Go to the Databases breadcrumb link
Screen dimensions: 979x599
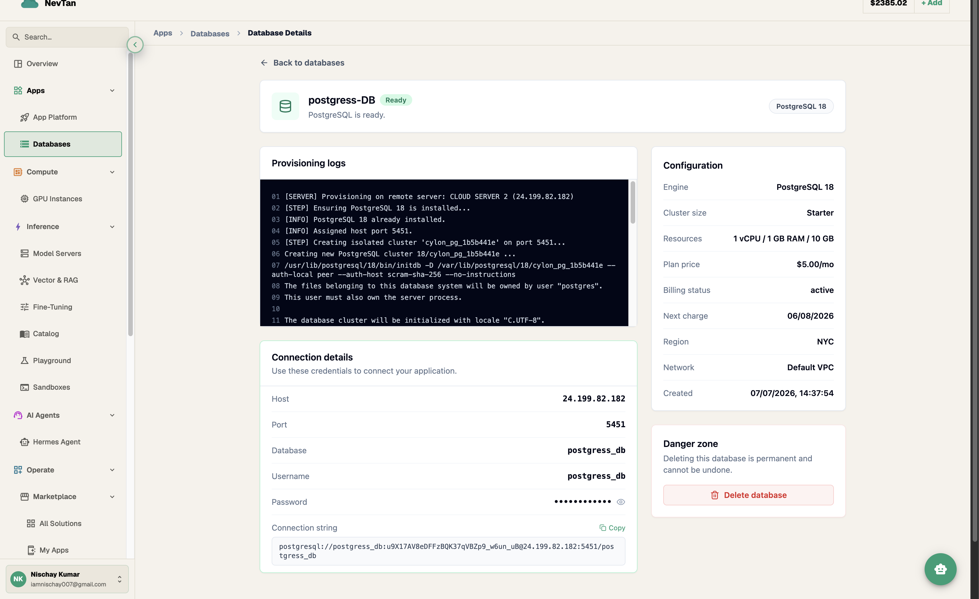[x=210, y=34]
